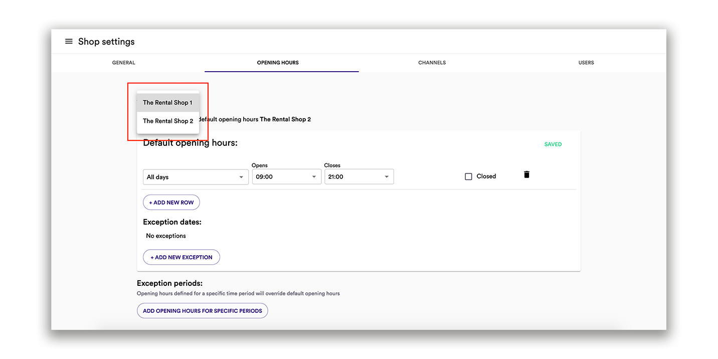Click the arrow icon of the 09:00 selector
The height and width of the screenshot is (359, 718).
(314, 177)
